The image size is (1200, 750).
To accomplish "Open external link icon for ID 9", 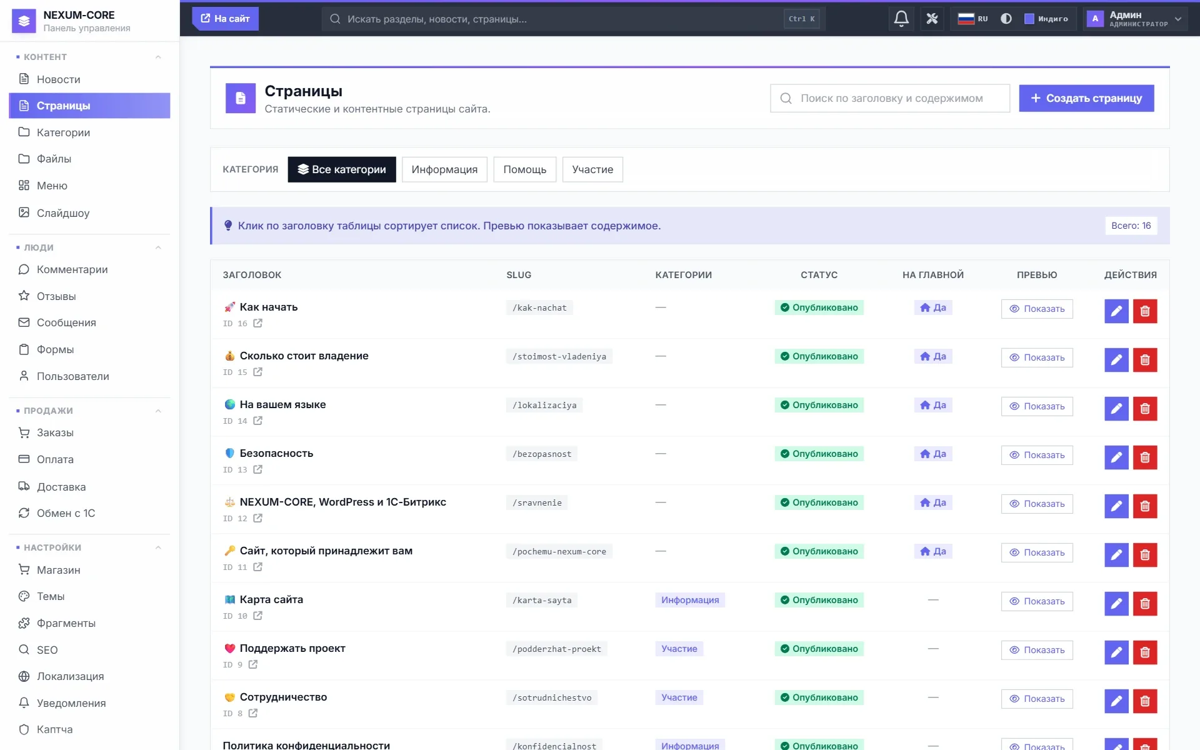I will pos(252,664).
